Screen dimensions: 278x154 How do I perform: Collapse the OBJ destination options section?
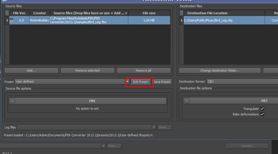click(x=187, y=100)
